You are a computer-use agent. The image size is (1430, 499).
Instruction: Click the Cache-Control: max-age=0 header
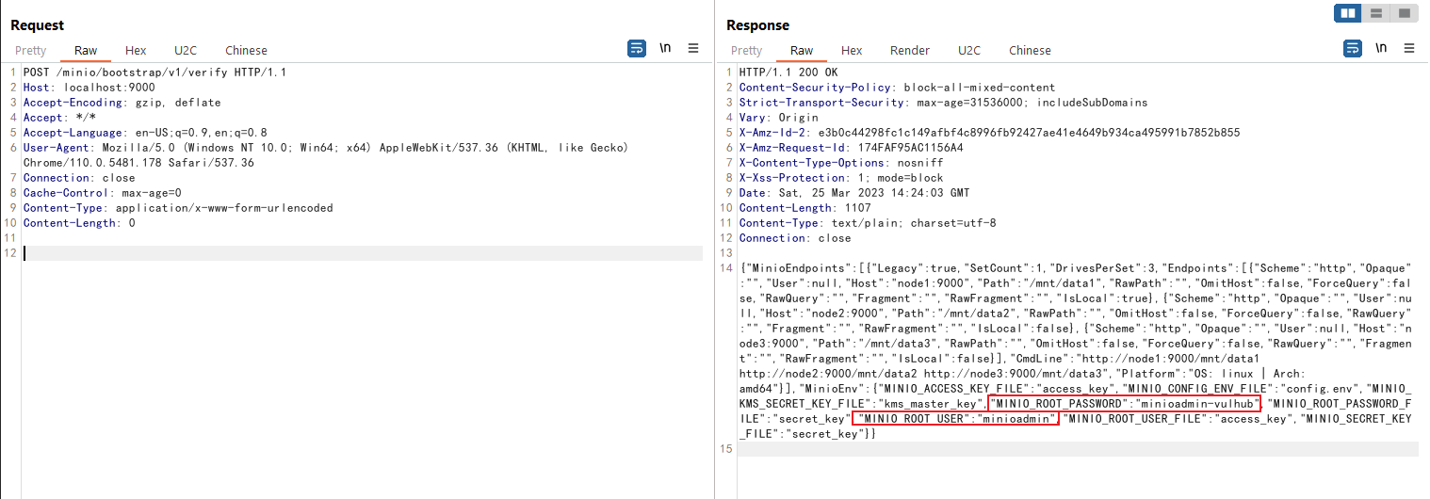tap(102, 193)
